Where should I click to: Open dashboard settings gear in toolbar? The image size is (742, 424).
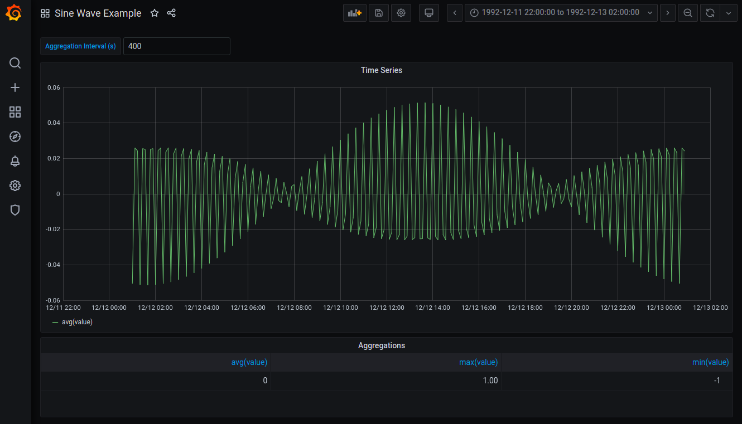click(401, 13)
